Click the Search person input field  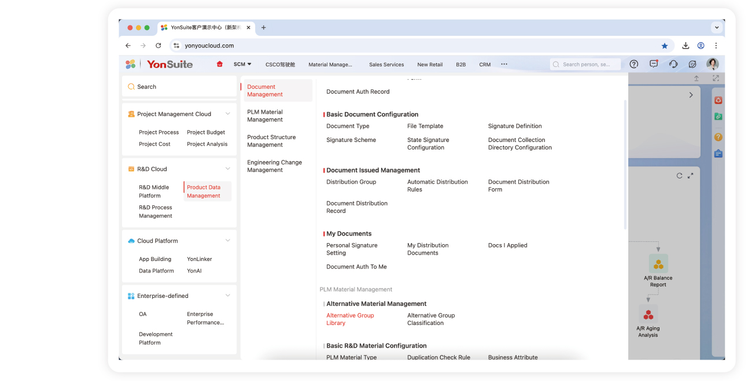[x=585, y=65]
